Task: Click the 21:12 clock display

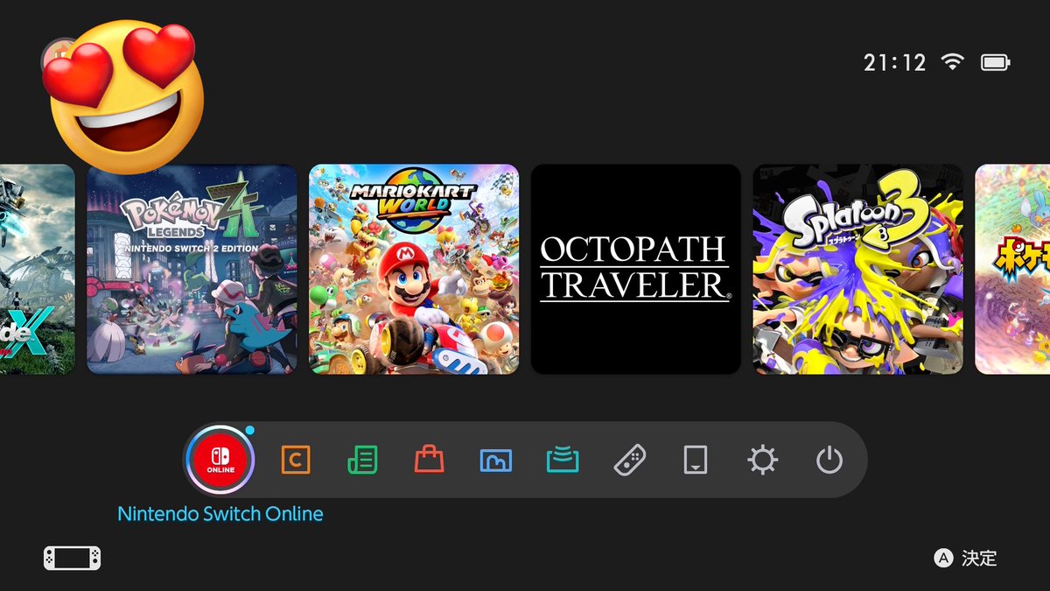Action: 894,62
